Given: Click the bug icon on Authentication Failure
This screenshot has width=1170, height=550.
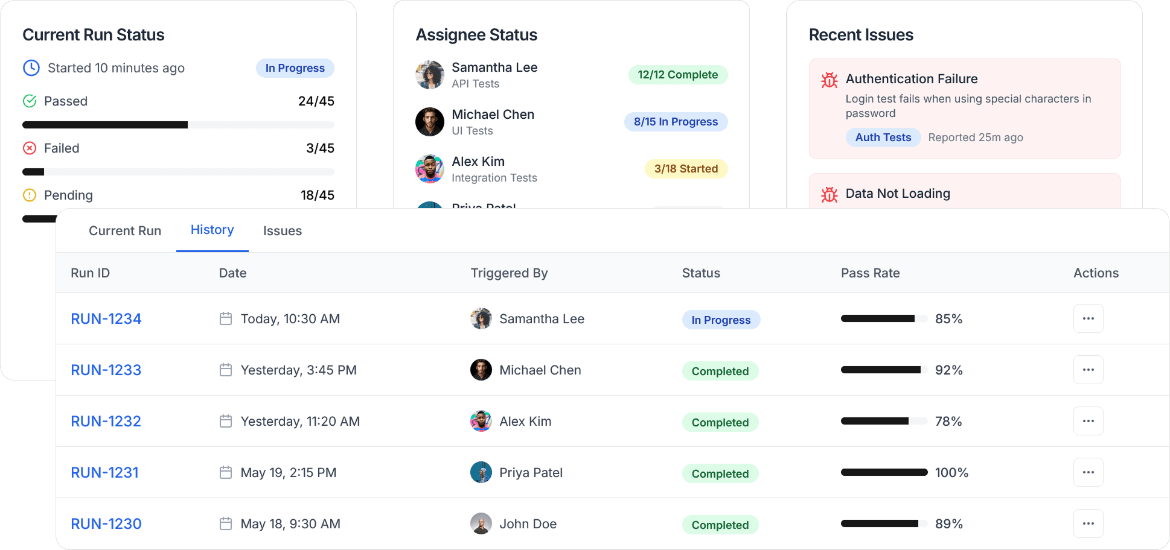Looking at the screenshot, I should coord(830,80).
